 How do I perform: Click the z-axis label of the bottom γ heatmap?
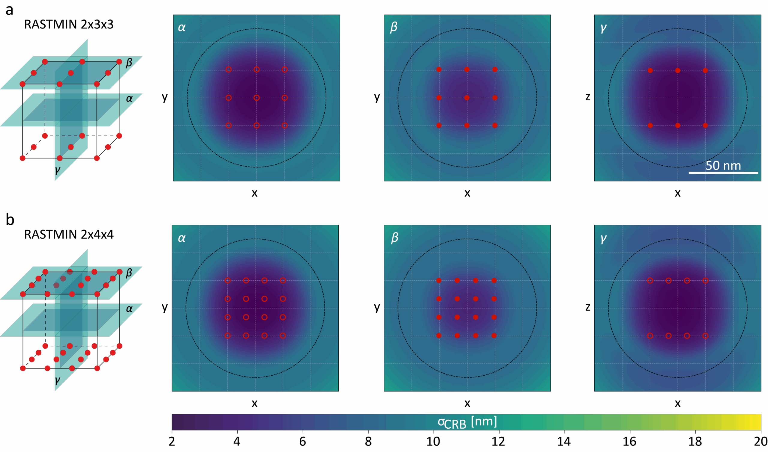coord(588,307)
